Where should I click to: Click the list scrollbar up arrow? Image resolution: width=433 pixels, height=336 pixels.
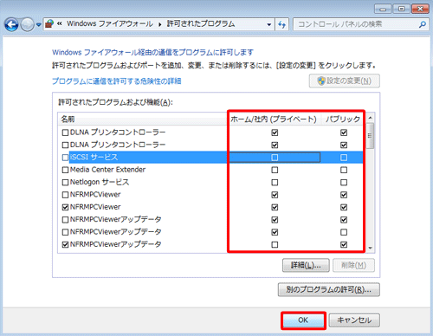[370, 118]
